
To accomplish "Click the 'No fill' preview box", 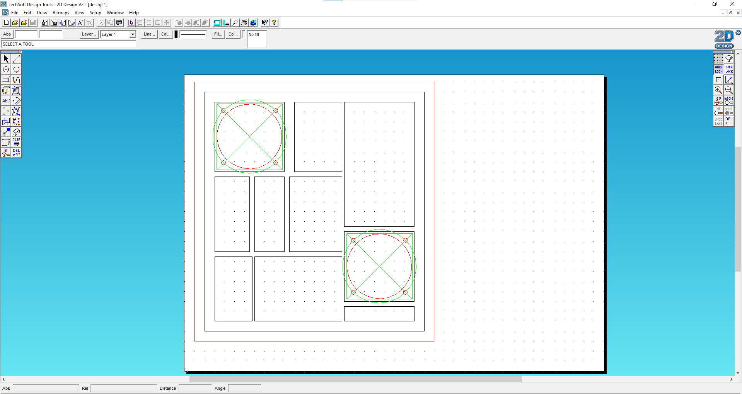I will tap(257, 39).
